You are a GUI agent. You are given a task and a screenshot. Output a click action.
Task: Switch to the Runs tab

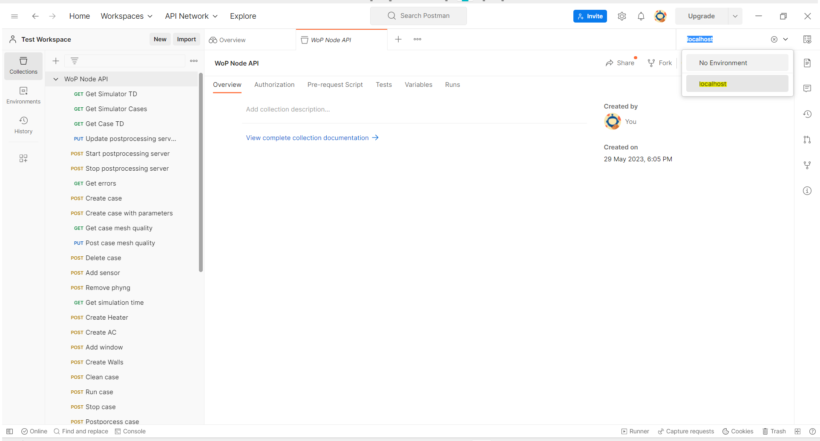(x=452, y=85)
